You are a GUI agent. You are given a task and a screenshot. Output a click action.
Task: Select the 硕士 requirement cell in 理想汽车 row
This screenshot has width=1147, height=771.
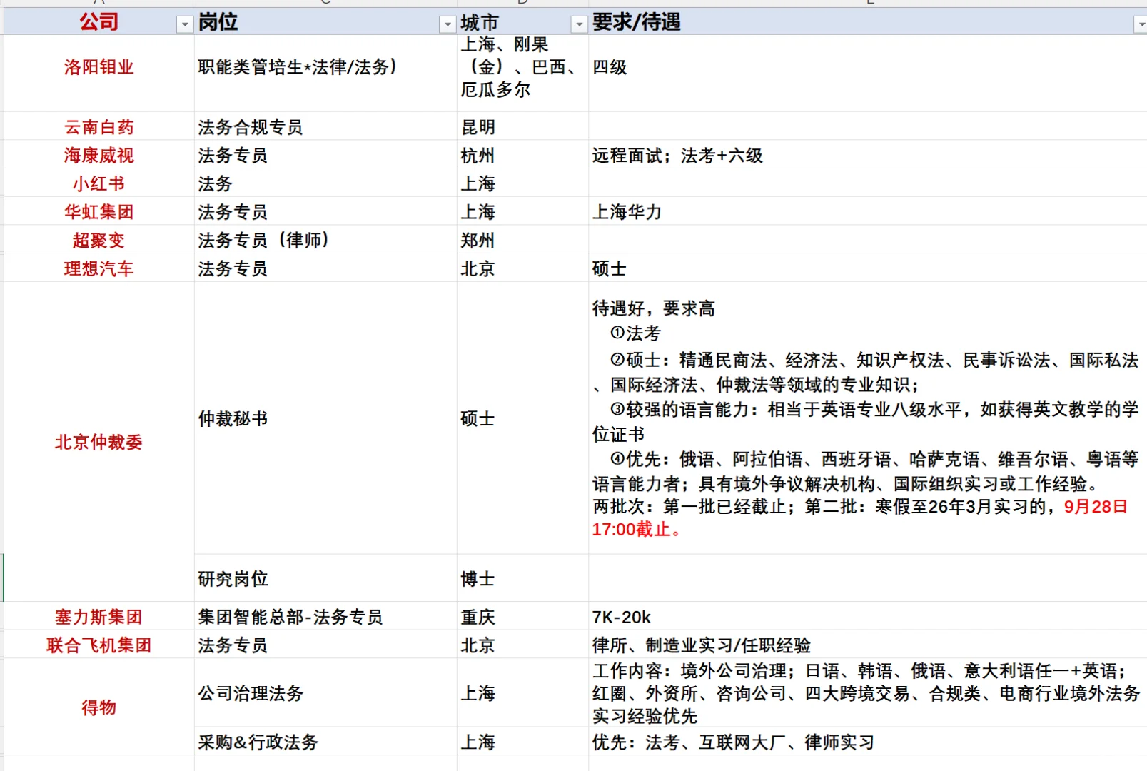(x=868, y=268)
